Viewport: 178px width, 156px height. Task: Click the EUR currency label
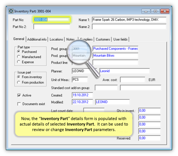tap(152, 80)
